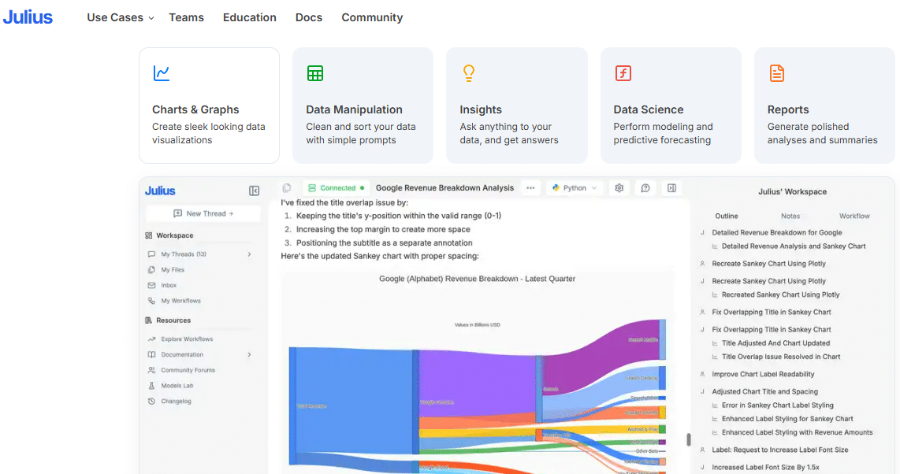Switch to the Workflow tab
The height and width of the screenshot is (474, 900).
(x=854, y=216)
